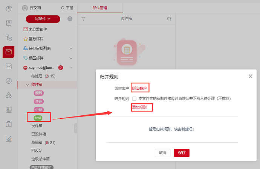
Task: Select the 星标邮件 starred mail item
Action: (x=36, y=39)
